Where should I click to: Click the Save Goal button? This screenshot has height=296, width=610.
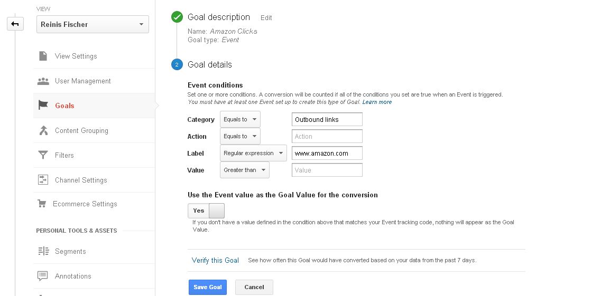click(208, 287)
